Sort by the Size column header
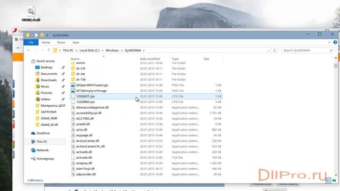 [212, 59]
